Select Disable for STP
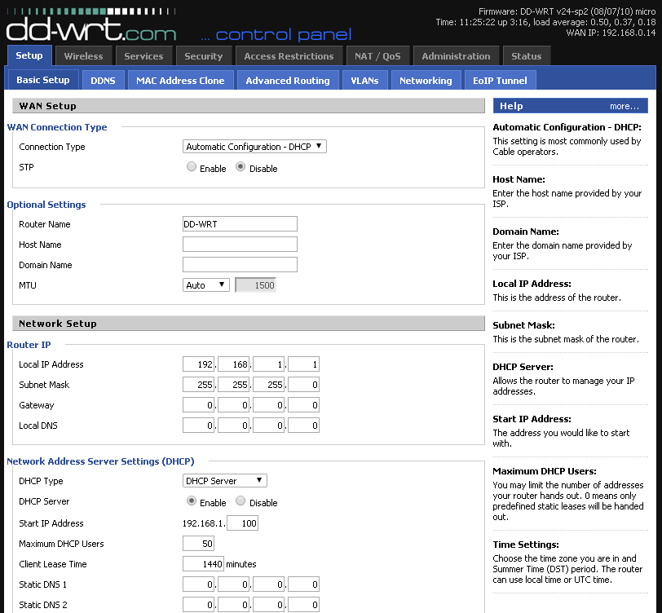Screen dimensions: 662x613 click(241, 167)
